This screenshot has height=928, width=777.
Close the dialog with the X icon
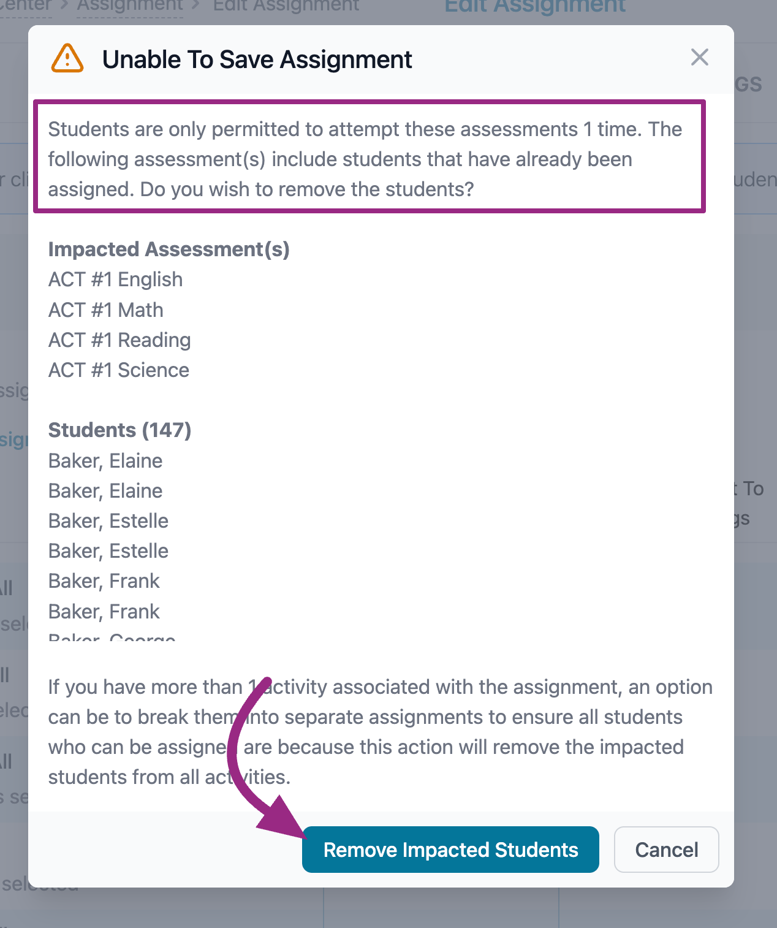tap(699, 58)
